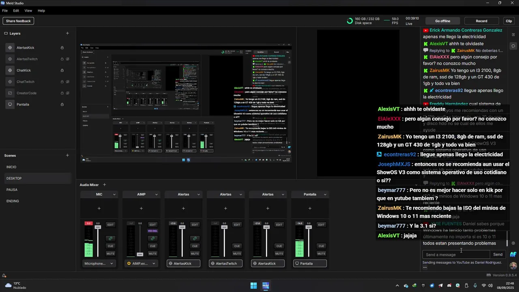Open the Microphone source dropdown

[x=99, y=264]
